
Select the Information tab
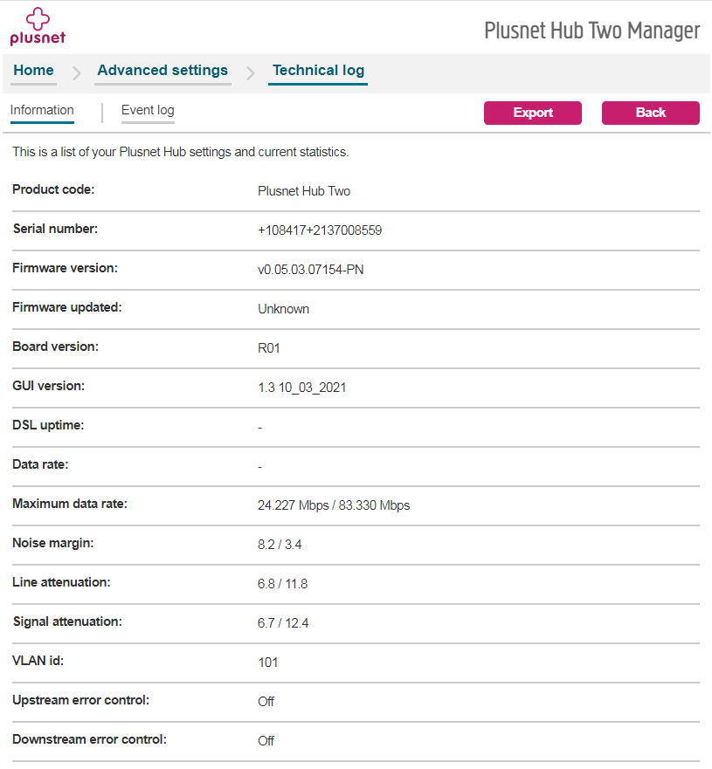[42, 110]
